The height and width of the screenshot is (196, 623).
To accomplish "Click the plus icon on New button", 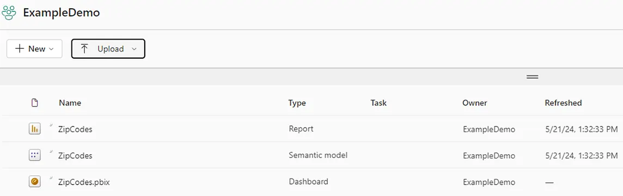I will [20, 49].
